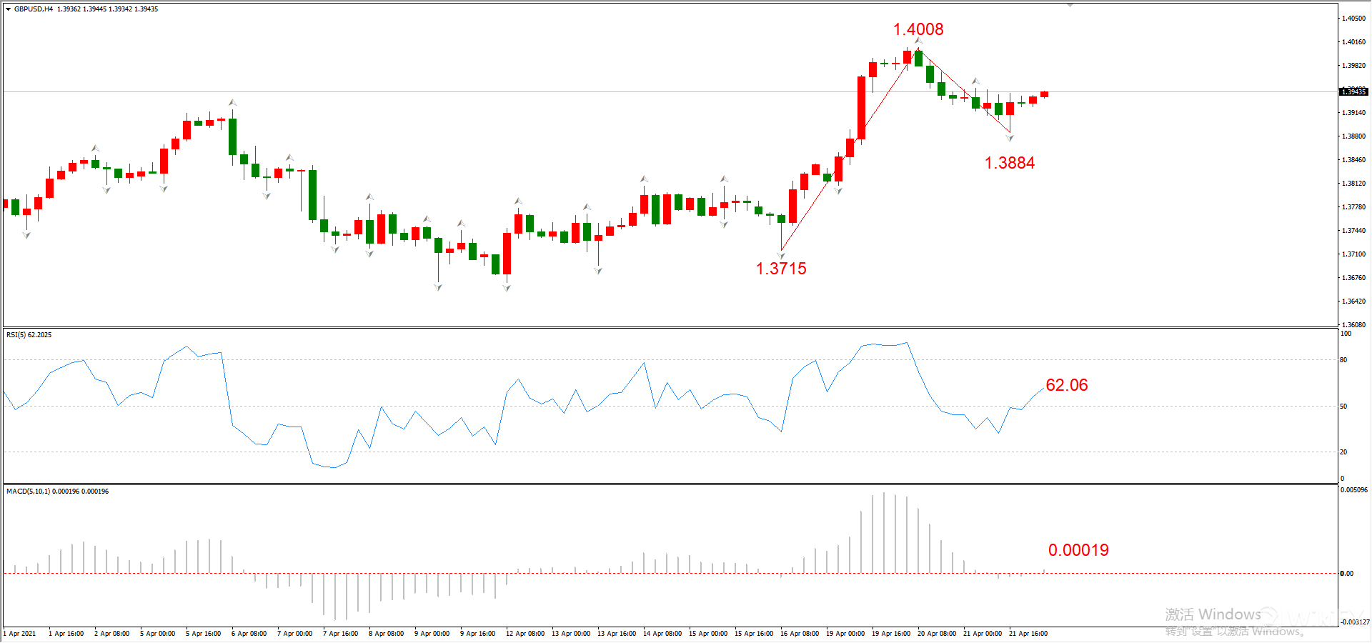Click the 1.40500 price scale label
The height and width of the screenshot is (643, 1372).
1353,19
